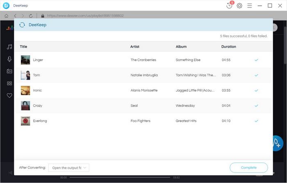Click the Album column header
287x183 pixels.
[x=181, y=46]
